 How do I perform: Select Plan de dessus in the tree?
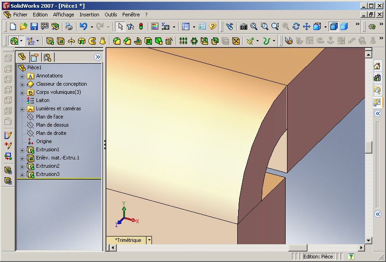coord(52,125)
